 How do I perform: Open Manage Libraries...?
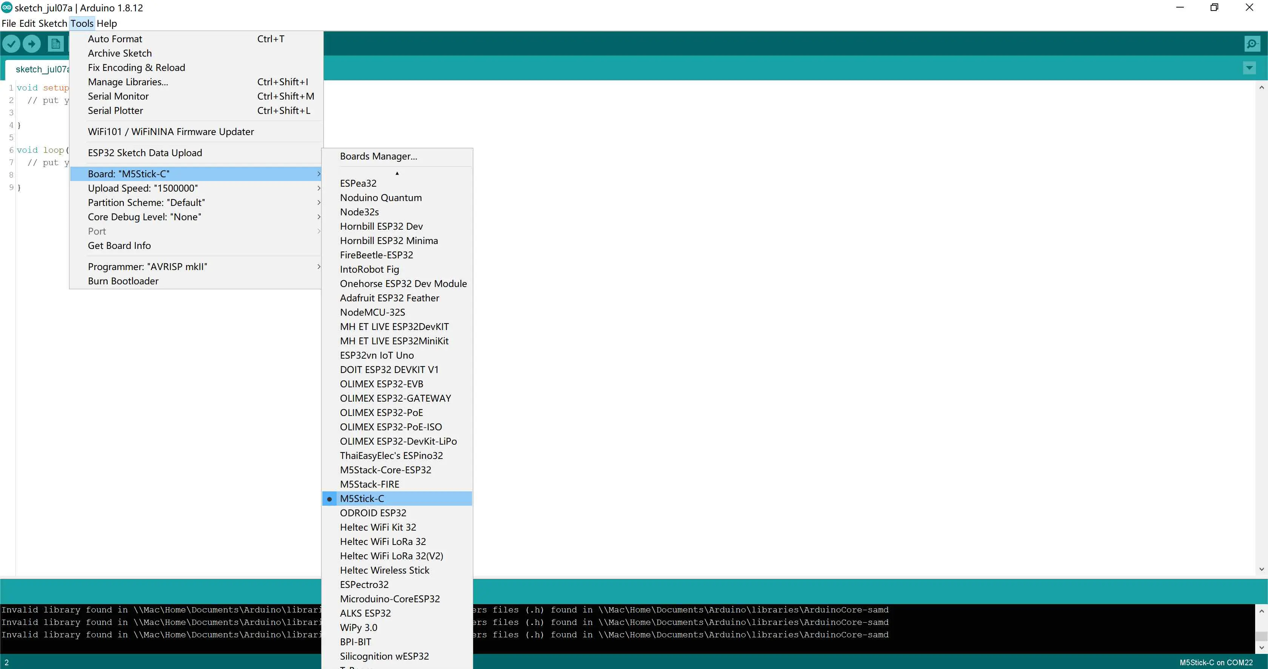coord(196,82)
